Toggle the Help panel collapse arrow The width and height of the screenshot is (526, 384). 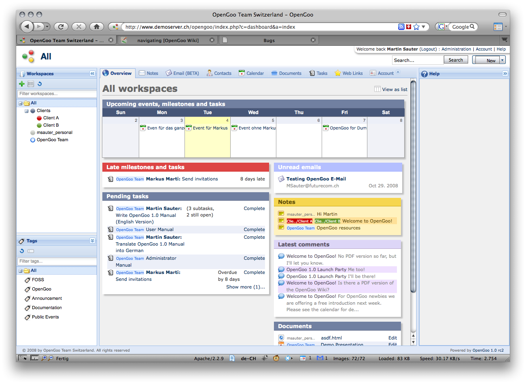pyautogui.click(x=505, y=74)
